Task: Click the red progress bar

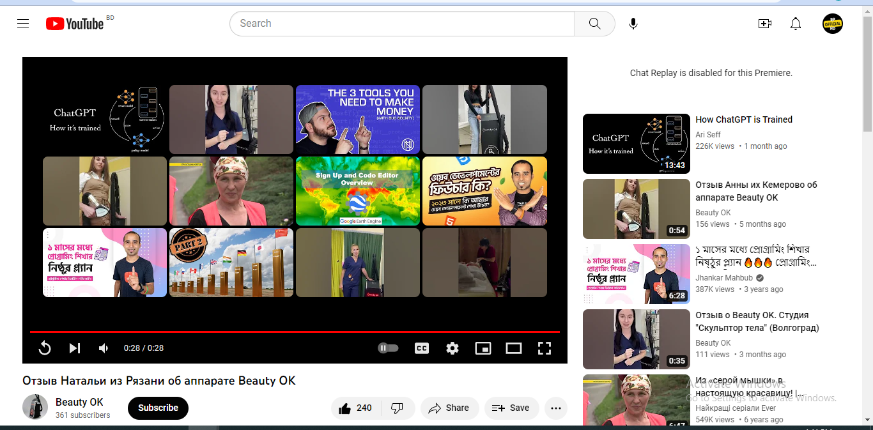Action: point(295,332)
